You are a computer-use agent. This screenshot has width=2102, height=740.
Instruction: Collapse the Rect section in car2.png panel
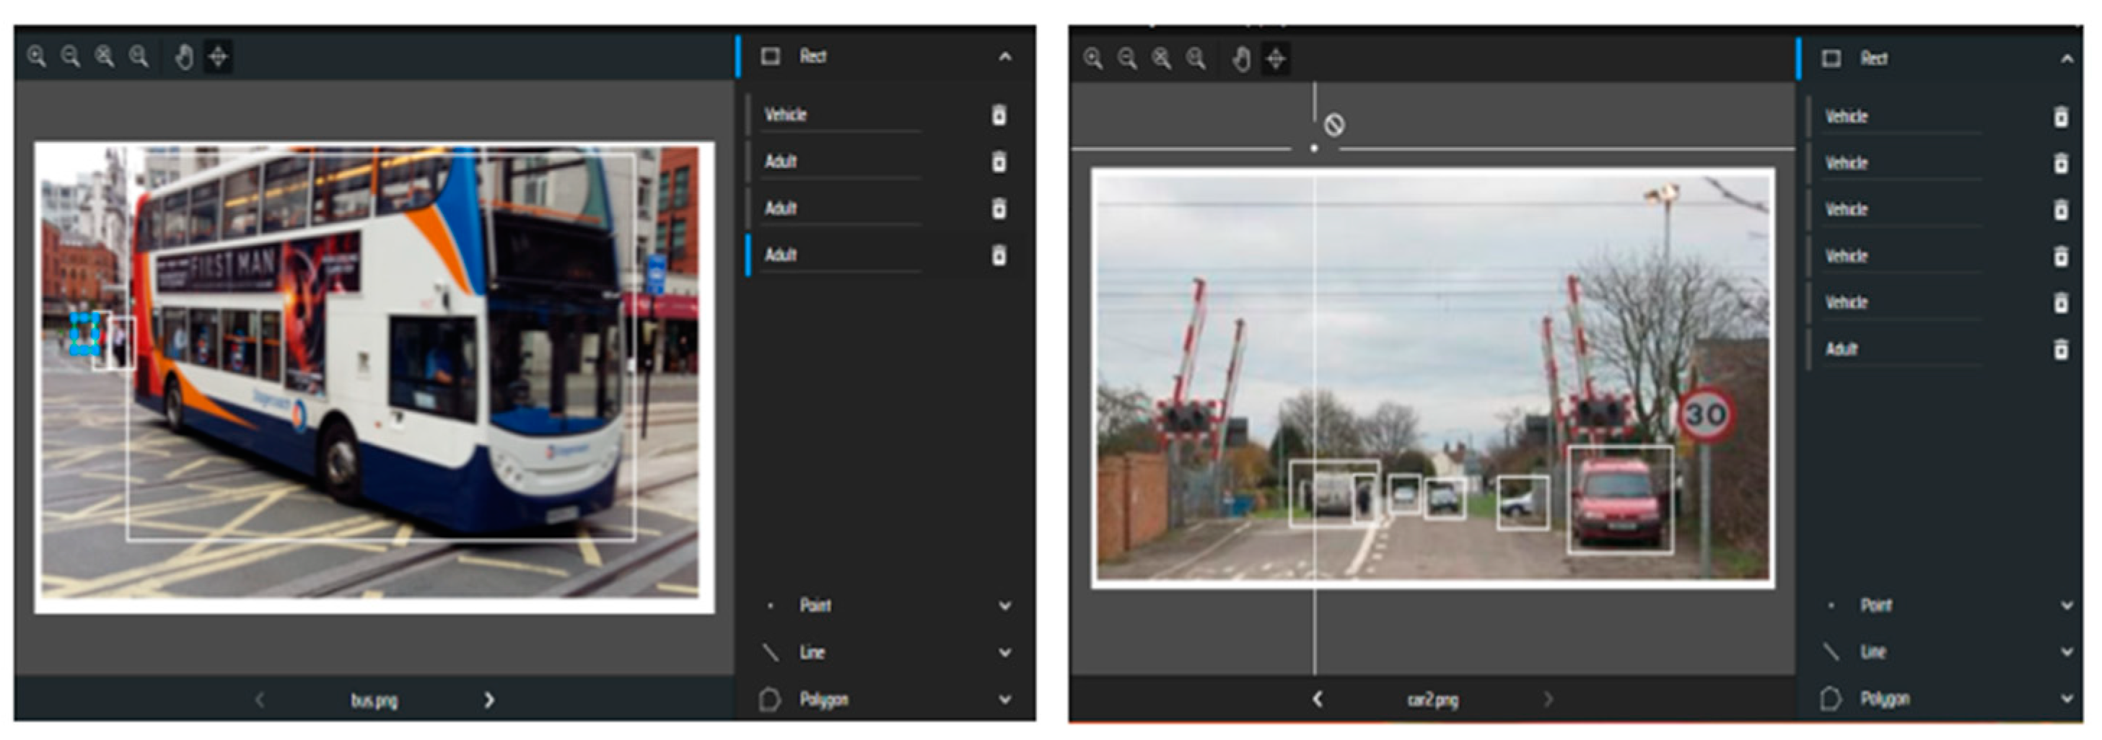[x=2066, y=58]
